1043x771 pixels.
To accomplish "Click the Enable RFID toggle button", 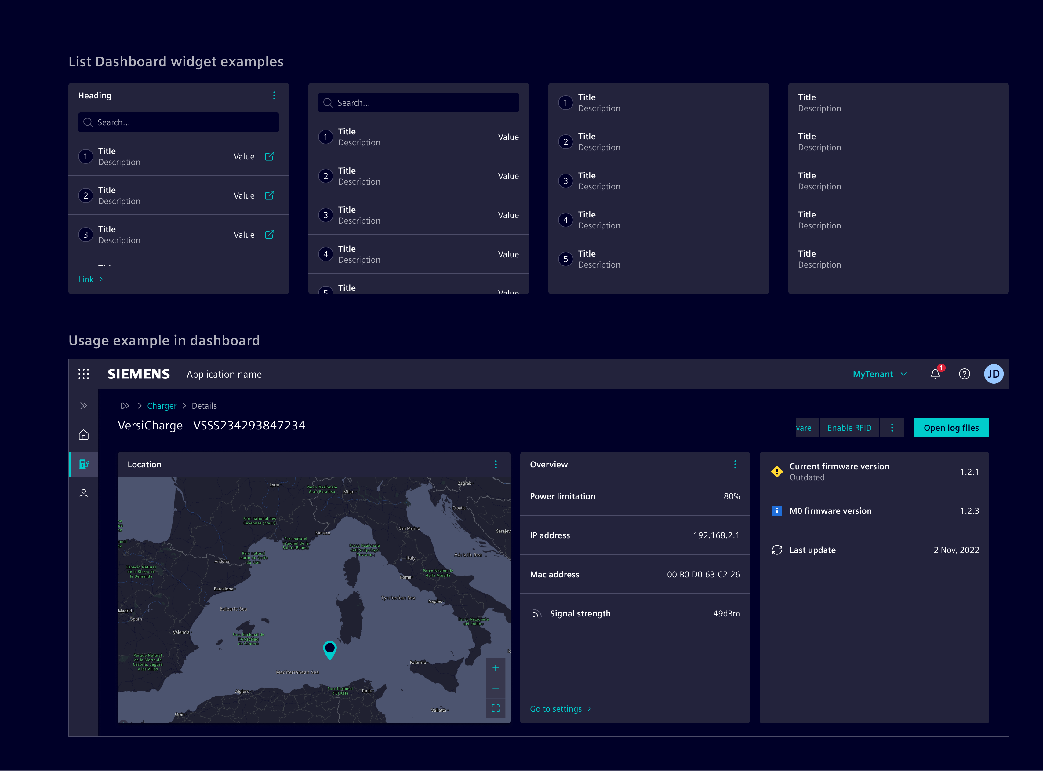I will [x=849, y=428].
